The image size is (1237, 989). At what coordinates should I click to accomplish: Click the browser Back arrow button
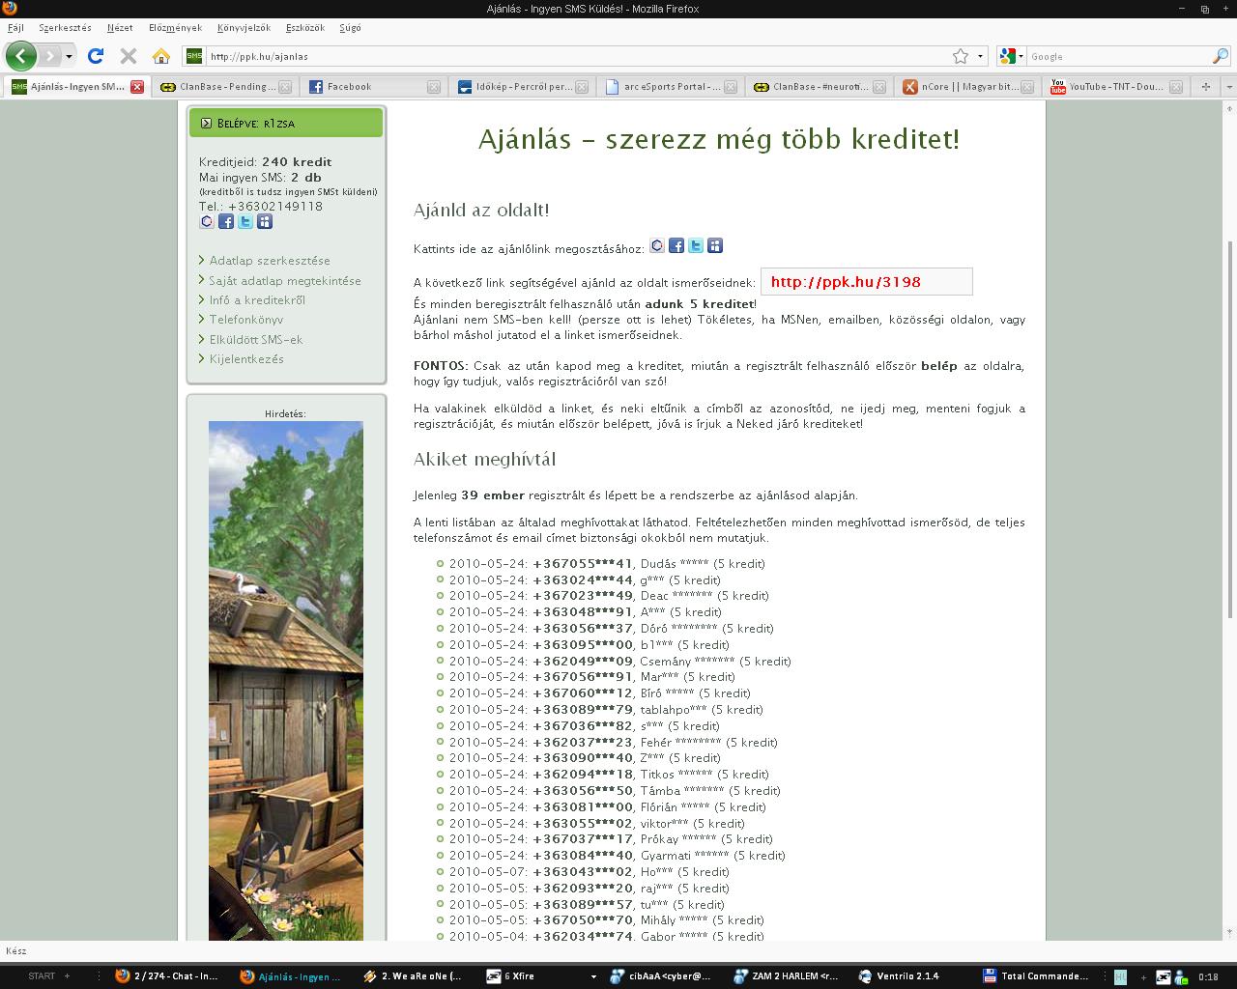coord(20,56)
